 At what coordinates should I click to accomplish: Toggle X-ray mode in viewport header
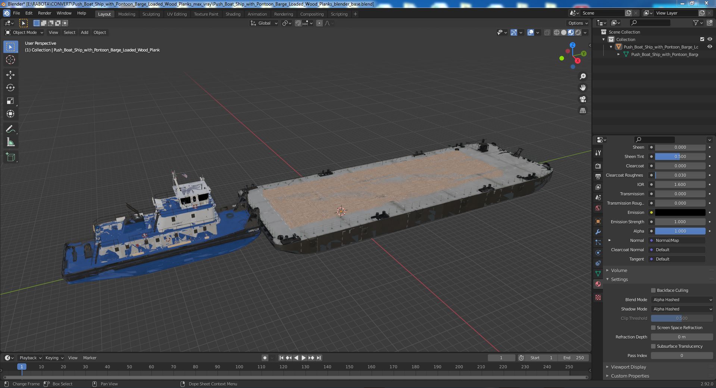pyautogui.click(x=547, y=32)
